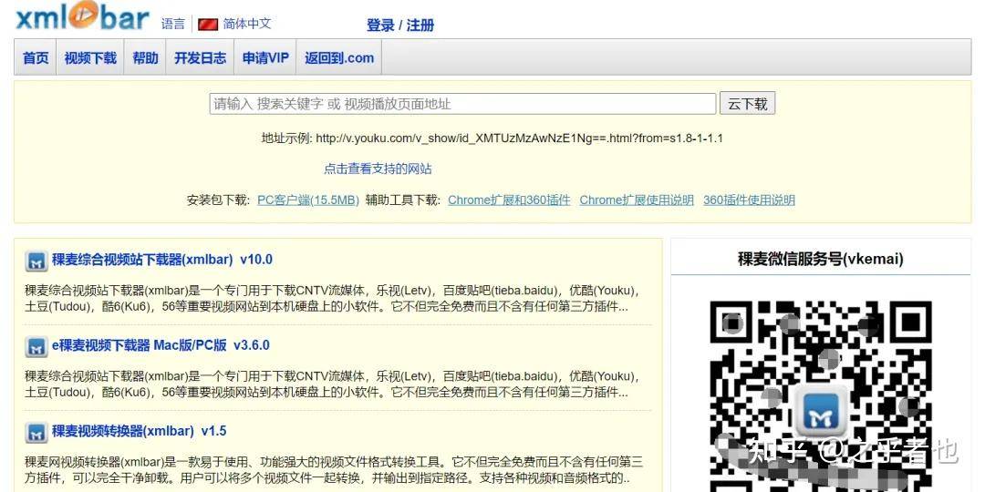The height and width of the screenshot is (492, 985).
Task: Click the 云下载 button
Action: [748, 104]
